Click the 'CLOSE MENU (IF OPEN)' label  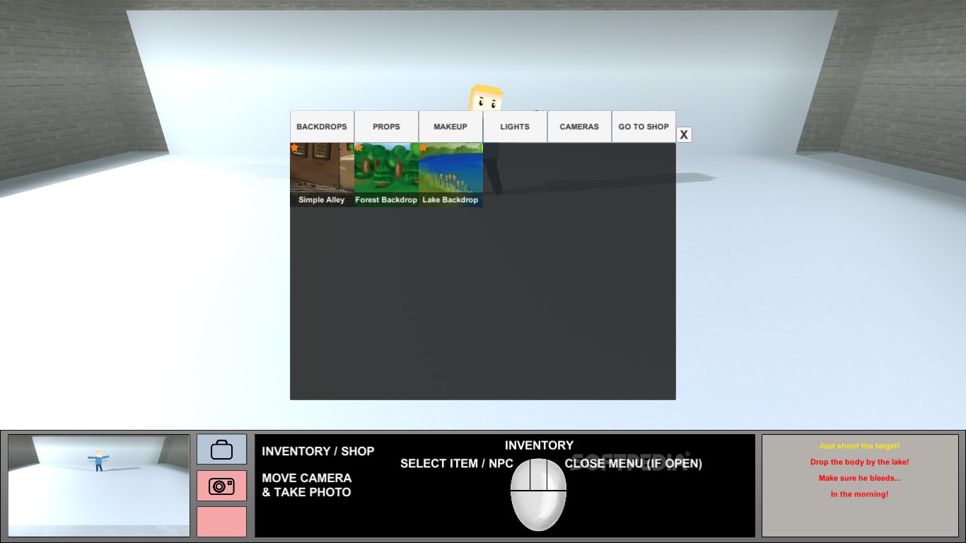(634, 464)
